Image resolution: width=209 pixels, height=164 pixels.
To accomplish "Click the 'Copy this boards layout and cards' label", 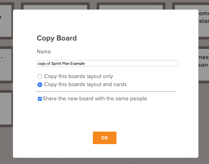I will tap(85, 84).
